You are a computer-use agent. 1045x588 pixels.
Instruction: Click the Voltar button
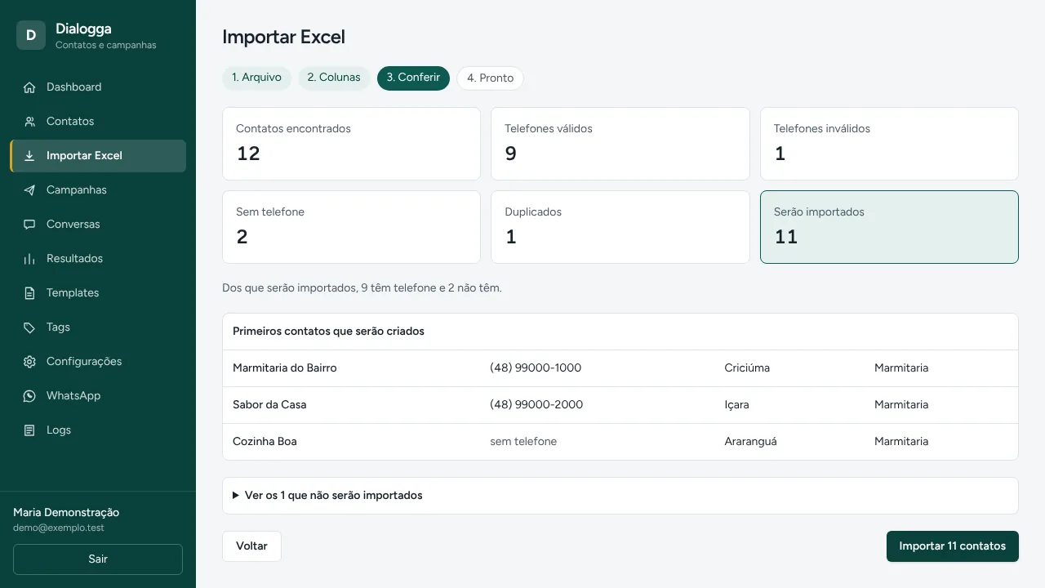pos(251,546)
